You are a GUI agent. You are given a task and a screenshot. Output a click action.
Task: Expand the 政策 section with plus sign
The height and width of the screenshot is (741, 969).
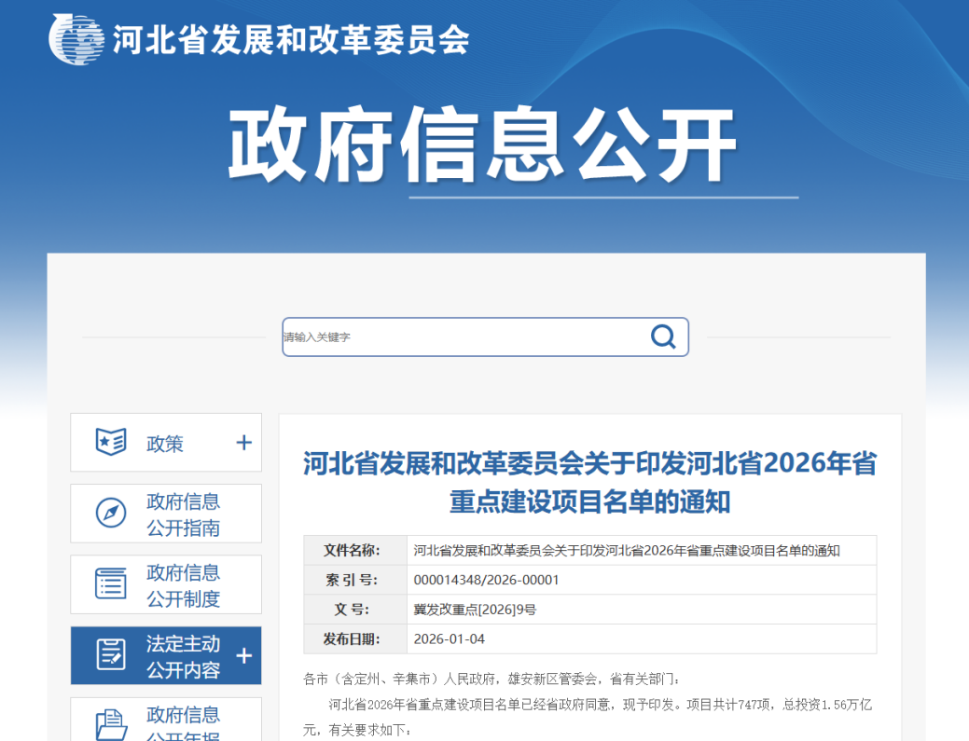pos(243,443)
